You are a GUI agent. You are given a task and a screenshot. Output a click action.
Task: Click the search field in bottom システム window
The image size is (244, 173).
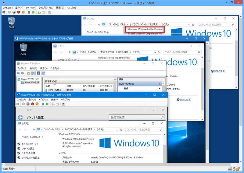click(x=145, y=129)
